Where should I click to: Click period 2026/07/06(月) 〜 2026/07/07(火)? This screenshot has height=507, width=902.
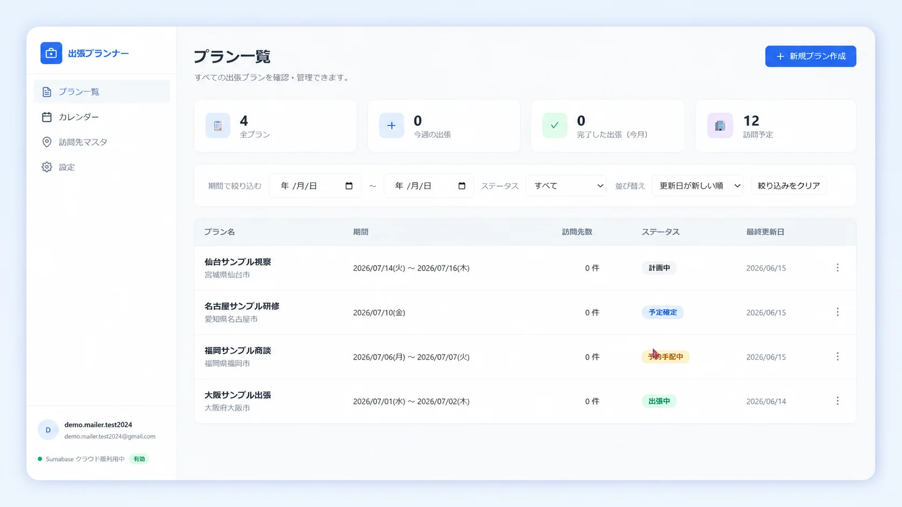[x=411, y=357]
